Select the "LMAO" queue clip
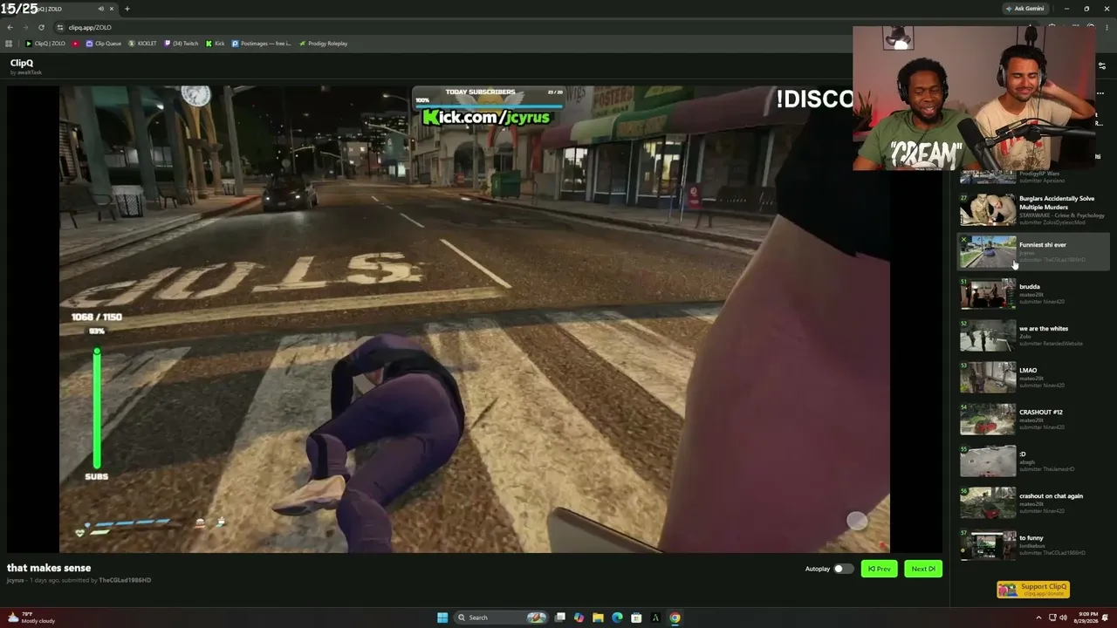 click(1034, 377)
